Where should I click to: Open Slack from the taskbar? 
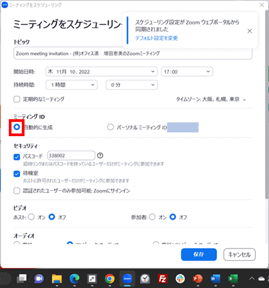click(180, 279)
